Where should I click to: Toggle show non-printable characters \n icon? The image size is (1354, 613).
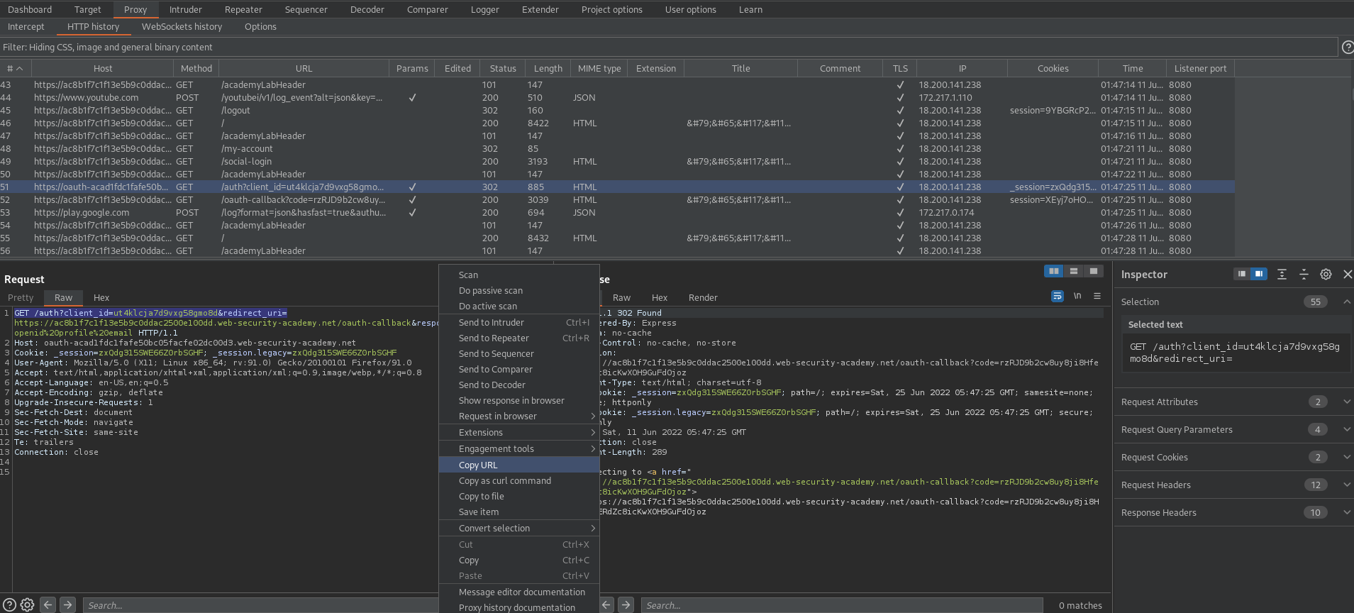pyautogui.click(x=1077, y=296)
